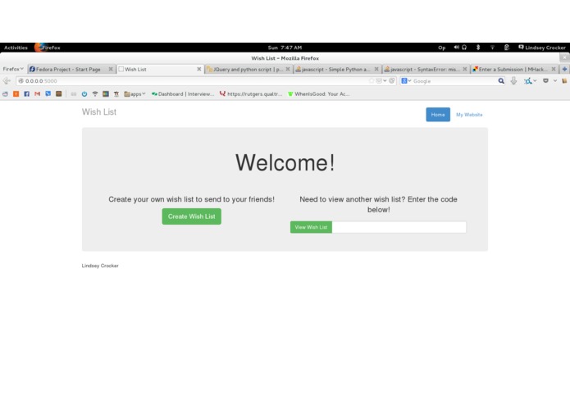Click the Op indicator in top panel
This screenshot has height=405, width=570.
(442, 48)
